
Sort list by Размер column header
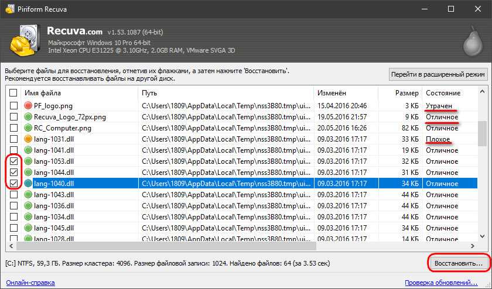point(399,93)
